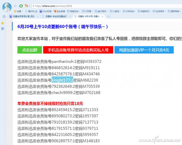Screen dimensions: 182x145
Task: Click the sidebar blue panel icon below the star
Action: (2, 29)
